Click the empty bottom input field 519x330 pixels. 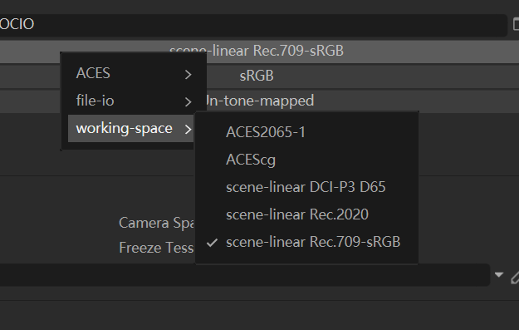coord(245,274)
